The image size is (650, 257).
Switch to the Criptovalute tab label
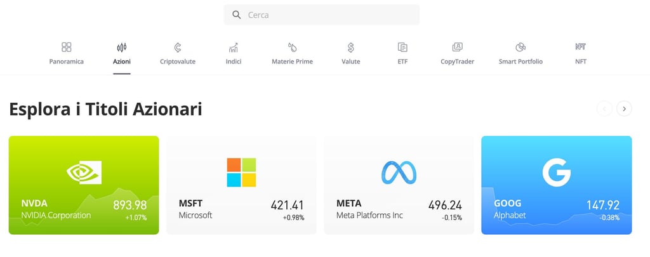coord(178,62)
